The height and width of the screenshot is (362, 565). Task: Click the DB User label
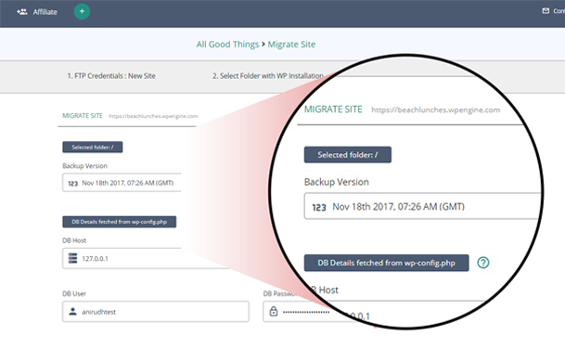[x=74, y=293]
